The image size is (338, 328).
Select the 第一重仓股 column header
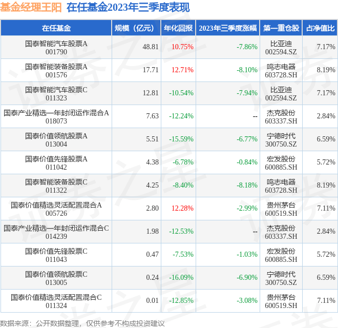(281, 28)
